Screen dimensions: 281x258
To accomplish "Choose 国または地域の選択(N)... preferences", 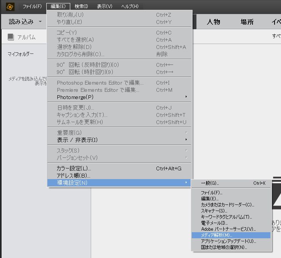I will pyautogui.click(x=231, y=247).
